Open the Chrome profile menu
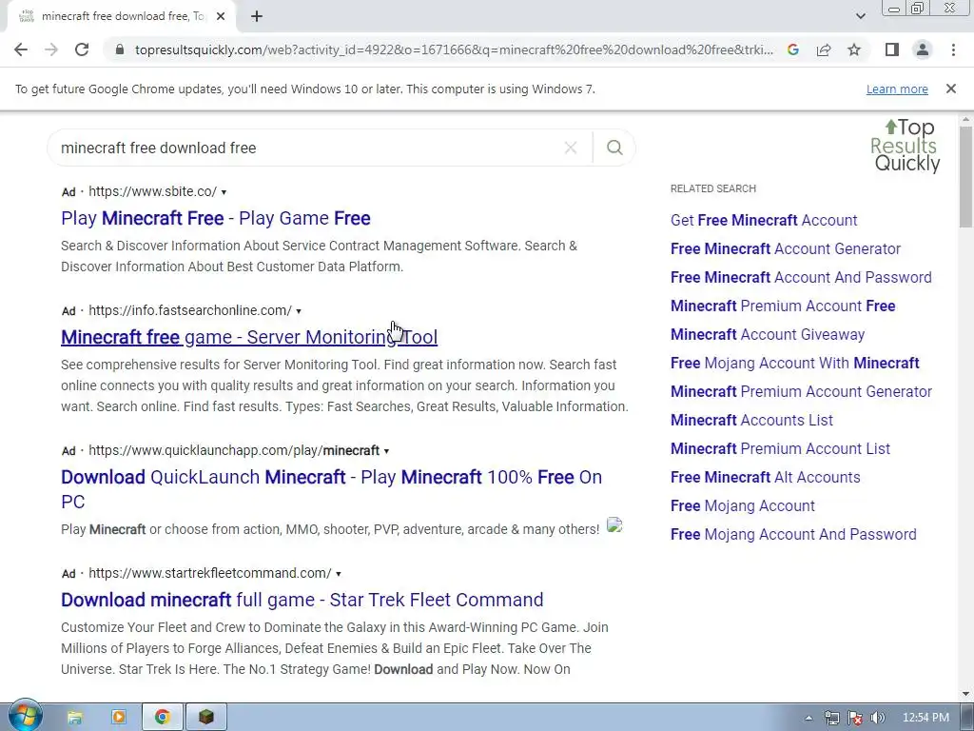This screenshot has height=731, width=974. pyautogui.click(x=923, y=49)
